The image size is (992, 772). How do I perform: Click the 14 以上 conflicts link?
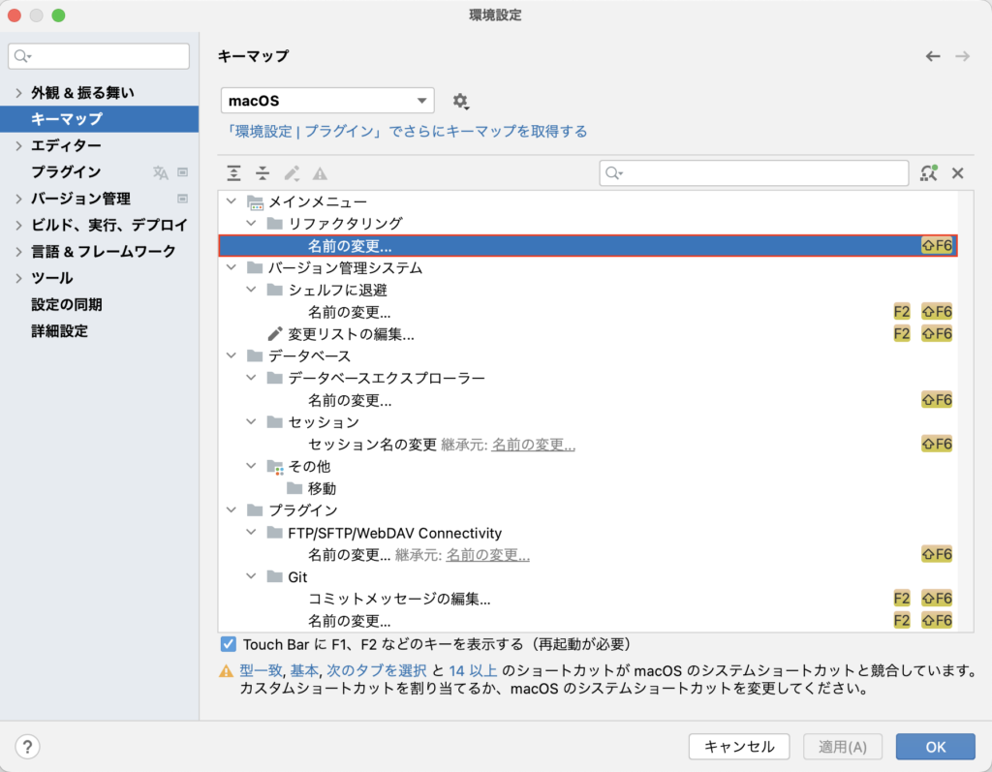click(x=473, y=670)
